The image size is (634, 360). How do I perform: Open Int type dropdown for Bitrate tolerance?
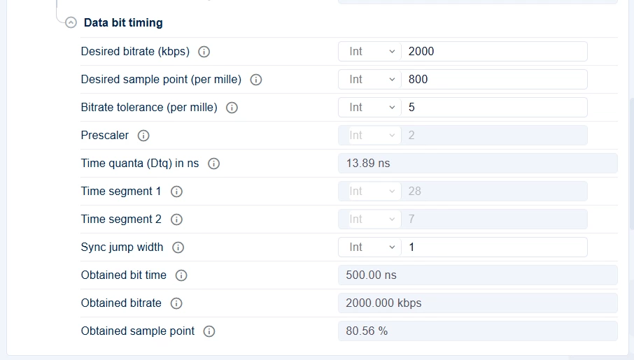pos(370,107)
